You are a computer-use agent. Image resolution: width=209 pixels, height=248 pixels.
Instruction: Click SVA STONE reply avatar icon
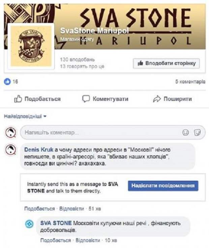30,224
